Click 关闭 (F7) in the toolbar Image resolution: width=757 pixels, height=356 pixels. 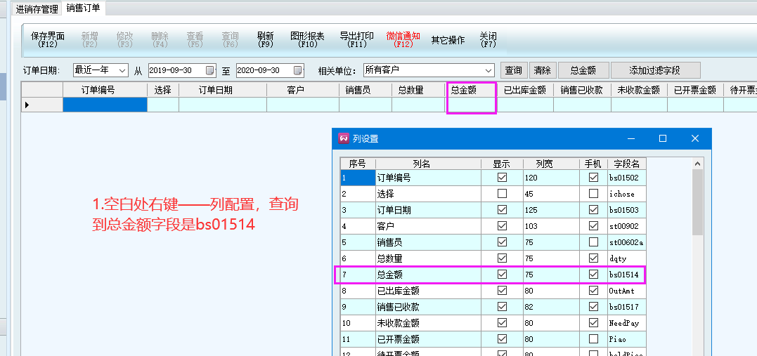click(488, 39)
